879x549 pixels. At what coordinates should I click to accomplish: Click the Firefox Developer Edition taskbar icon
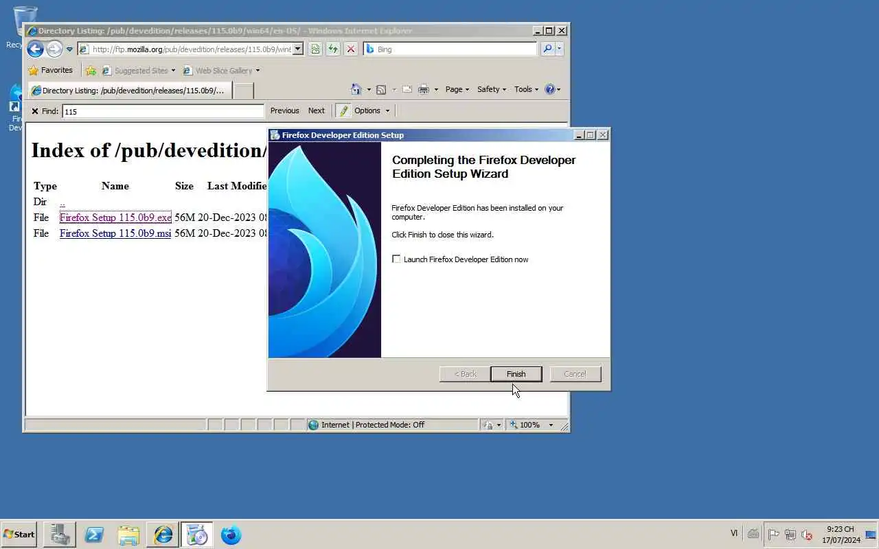click(x=231, y=535)
